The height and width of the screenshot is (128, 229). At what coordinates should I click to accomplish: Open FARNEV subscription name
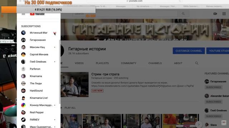(x=34, y=120)
